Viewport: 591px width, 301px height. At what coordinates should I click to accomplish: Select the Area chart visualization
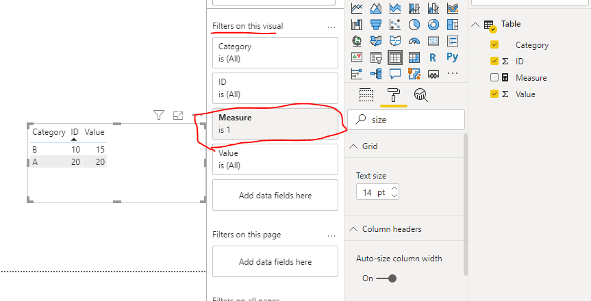pyautogui.click(x=376, y=8)
